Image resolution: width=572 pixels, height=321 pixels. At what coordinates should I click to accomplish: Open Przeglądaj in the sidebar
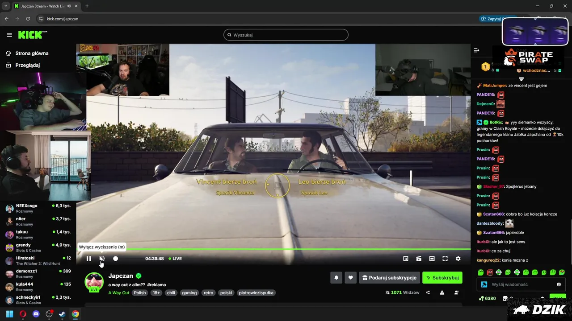[23, 65]
